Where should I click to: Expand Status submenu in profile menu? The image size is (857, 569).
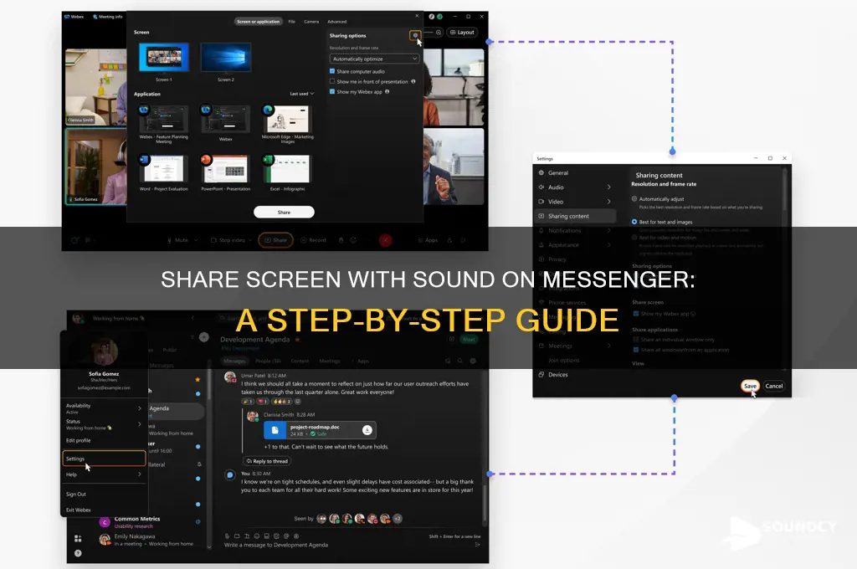pyautogui.click(x=140, y=424)
